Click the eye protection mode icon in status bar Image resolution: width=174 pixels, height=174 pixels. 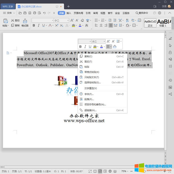[115, 171]
